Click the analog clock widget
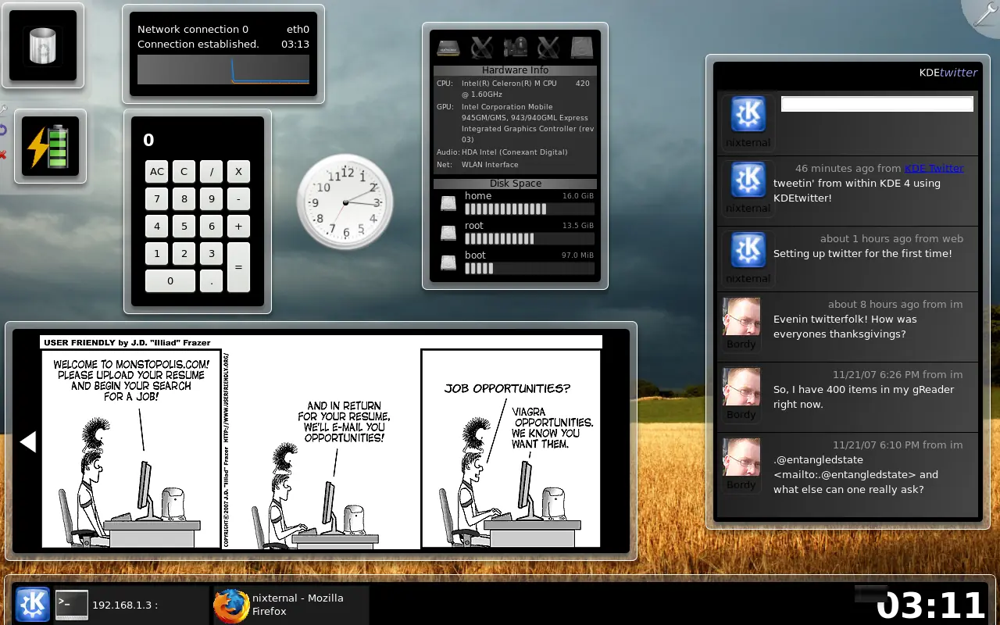Viewport: 1000px width, 625px height. 345,202
